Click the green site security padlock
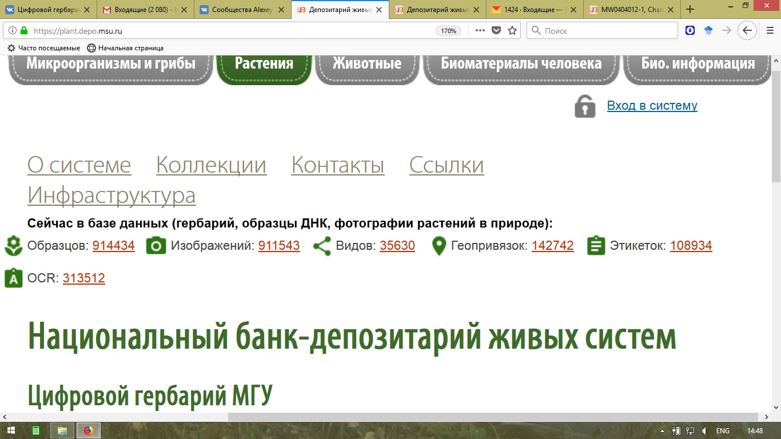This screenshot has height=439, width=781. pyautogui.click(x=23, y=31)
